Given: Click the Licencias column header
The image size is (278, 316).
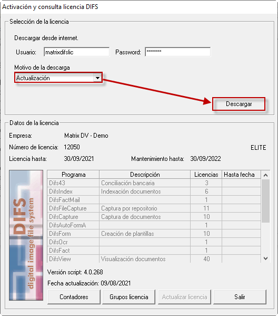Looking at the screenshot, I should click(x=206, y=175).
